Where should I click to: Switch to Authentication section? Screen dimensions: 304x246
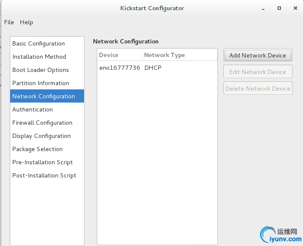pos(32,109)
